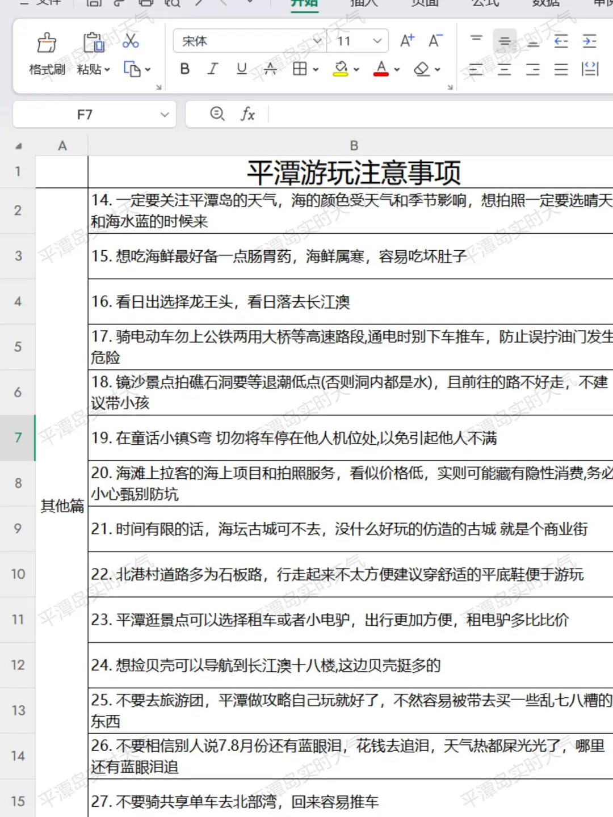Switch to the 数据 ribbon tab
The image size is (613, 817).
[545, 3]
